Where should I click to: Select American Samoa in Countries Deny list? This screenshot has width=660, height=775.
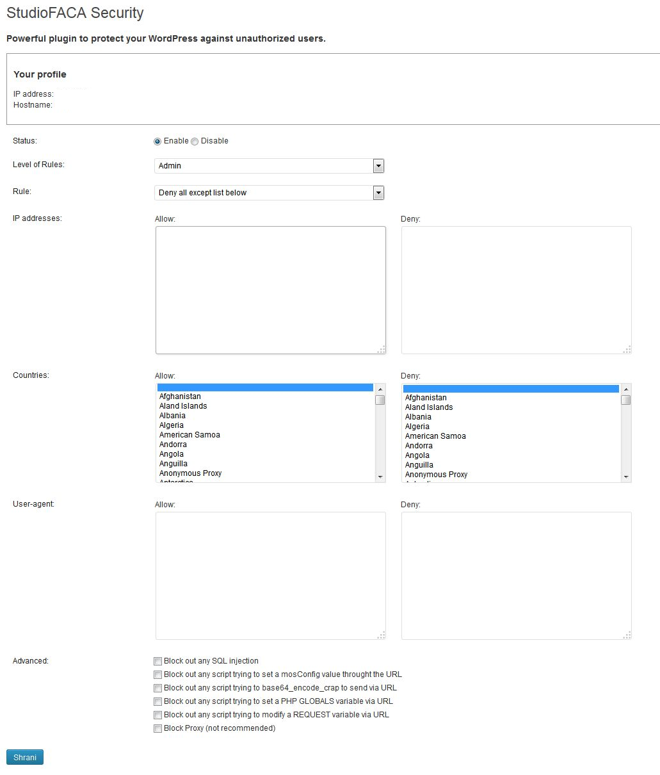click(x=511, y=436)
